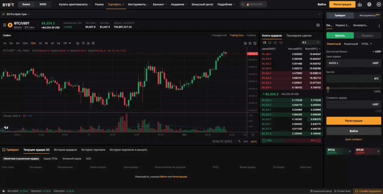Open more timeframes dropdown arrow after 1M
The image size is (383, 194).
pos(70,43)
